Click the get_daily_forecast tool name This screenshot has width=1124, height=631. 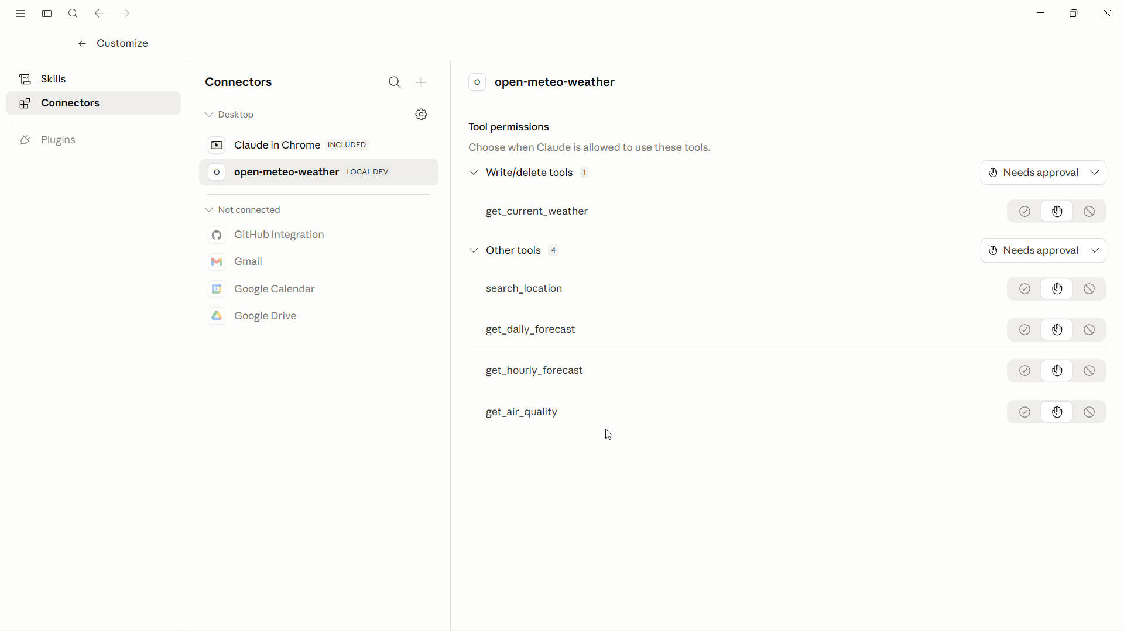pos(530,330)
